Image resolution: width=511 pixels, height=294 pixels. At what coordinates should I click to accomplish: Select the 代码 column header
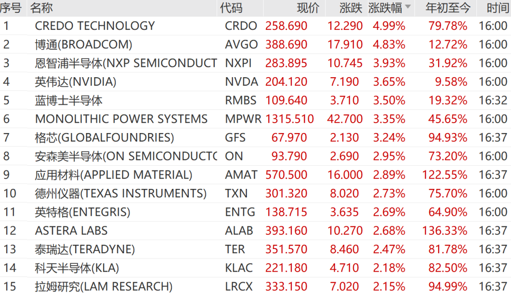pos(231,8)
